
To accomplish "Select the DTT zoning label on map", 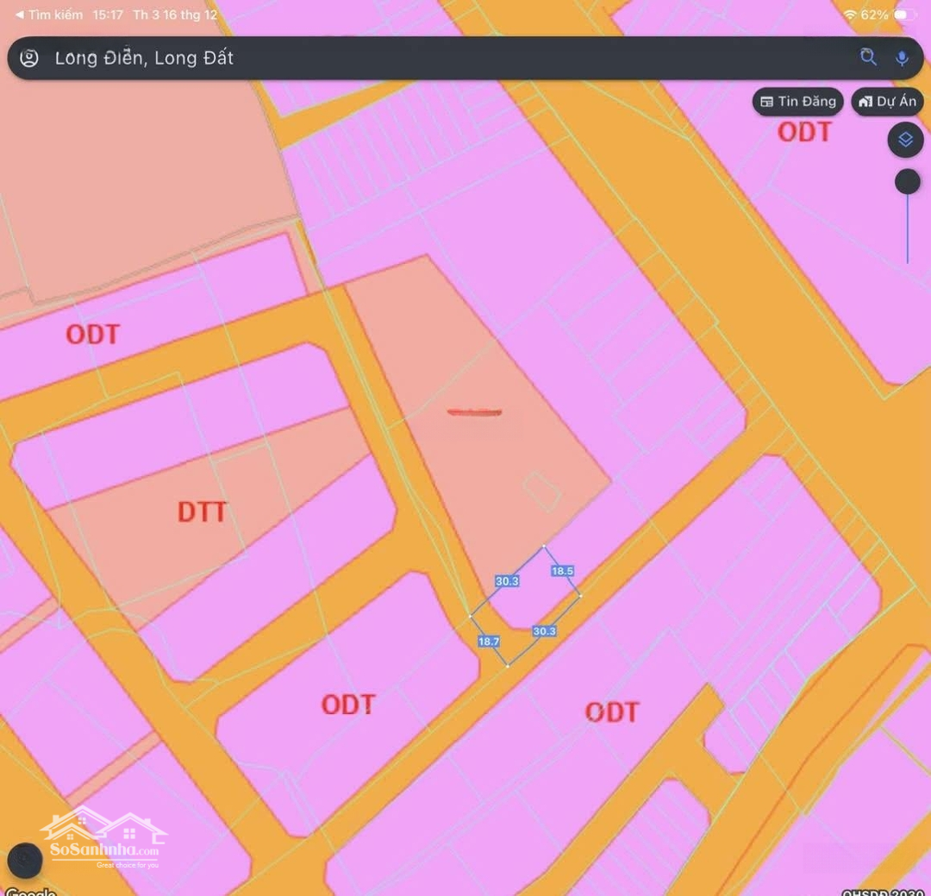I will pyautogui.click(x=202, y=512).
